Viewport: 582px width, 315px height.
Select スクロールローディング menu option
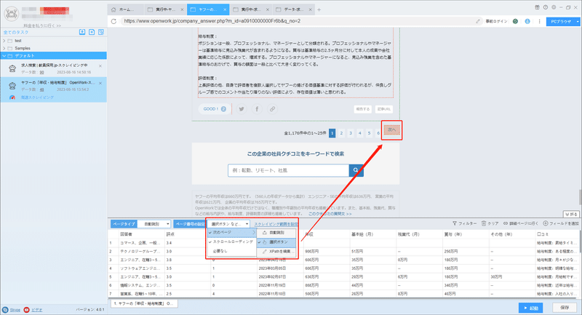click(231, 242)
